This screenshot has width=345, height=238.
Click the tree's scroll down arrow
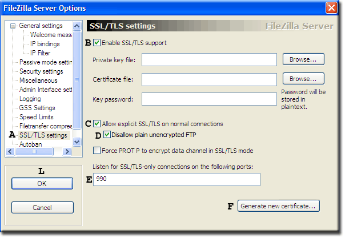pos(77,142)
